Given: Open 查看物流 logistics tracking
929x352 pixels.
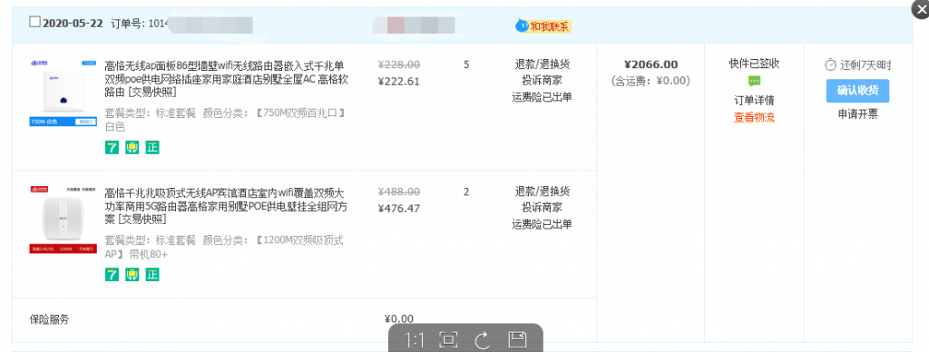Looking at the screenshot, I should 754,117.
